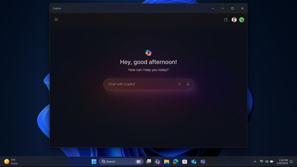Open notifications via the bell icon
The width and height of the screenshot is (297, 167).
tap(291, 161)
